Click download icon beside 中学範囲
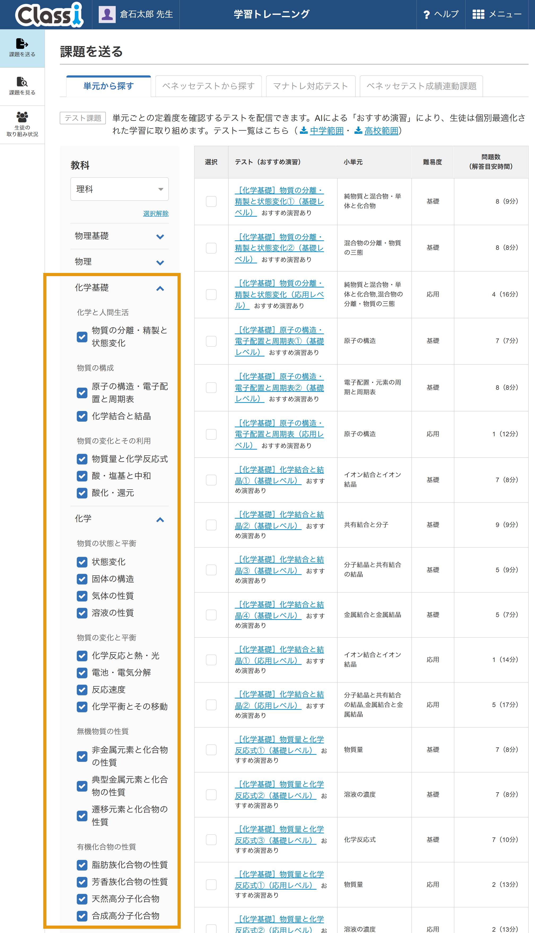This screenshot has height=933, width=535. pyautogui.click(x=304, y=131)
